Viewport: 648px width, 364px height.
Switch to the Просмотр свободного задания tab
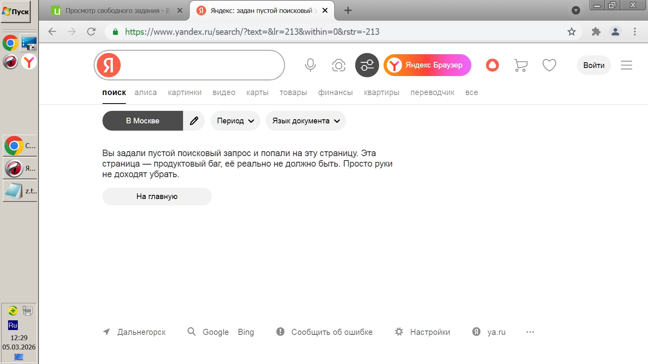(x=117, y=11)
